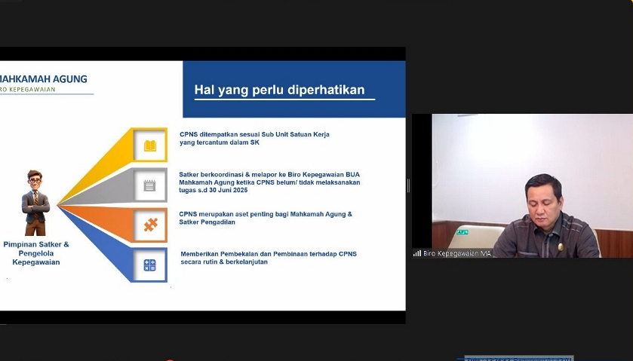The image size is (633, 361).
Task: Click the signal strength bars icon
Action: [x=416, y=253]
